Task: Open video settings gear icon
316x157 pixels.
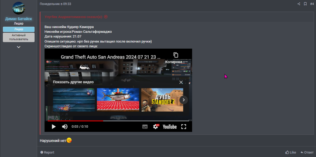Action: [155, 127]
